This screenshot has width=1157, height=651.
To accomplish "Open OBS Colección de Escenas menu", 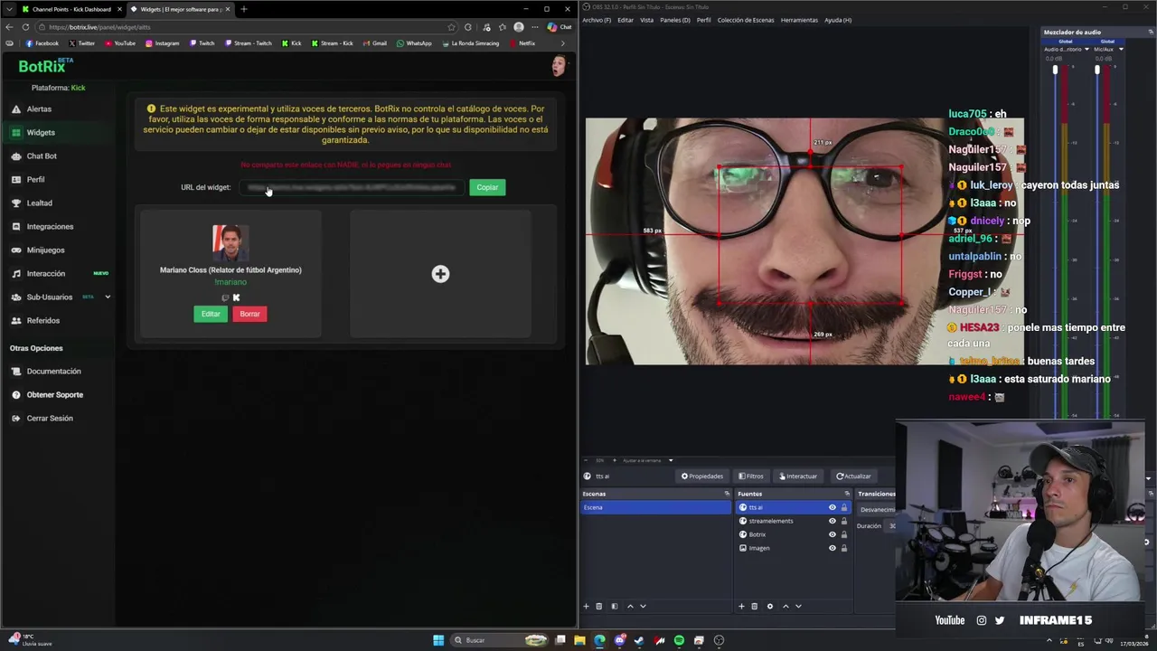I will pos(746,20).
